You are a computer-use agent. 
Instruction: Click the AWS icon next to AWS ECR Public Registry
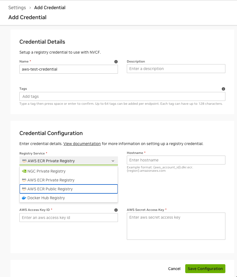[24, 189]
